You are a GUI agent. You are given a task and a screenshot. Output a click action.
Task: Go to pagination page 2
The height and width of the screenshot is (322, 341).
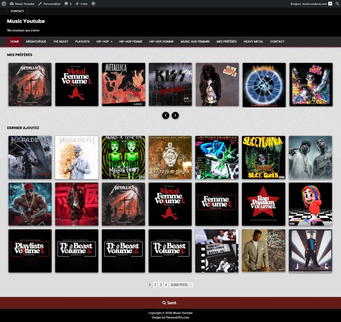[x=155, y=285]
